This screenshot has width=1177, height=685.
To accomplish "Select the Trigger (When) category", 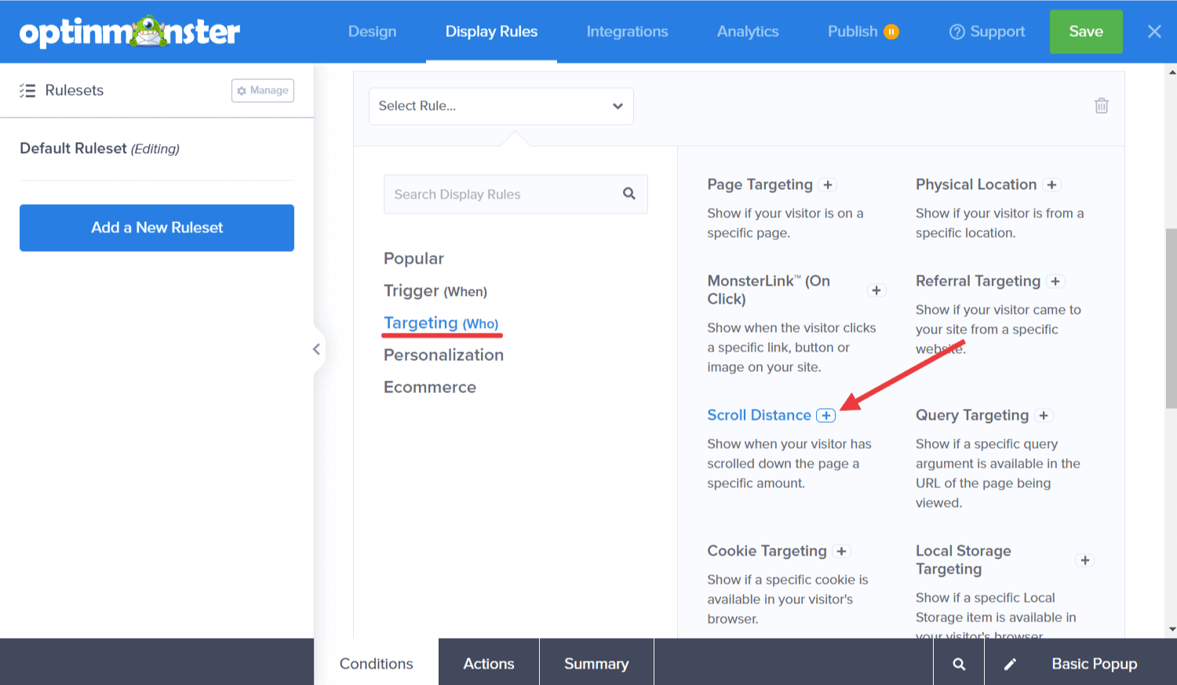I will (x=435, y=291).
